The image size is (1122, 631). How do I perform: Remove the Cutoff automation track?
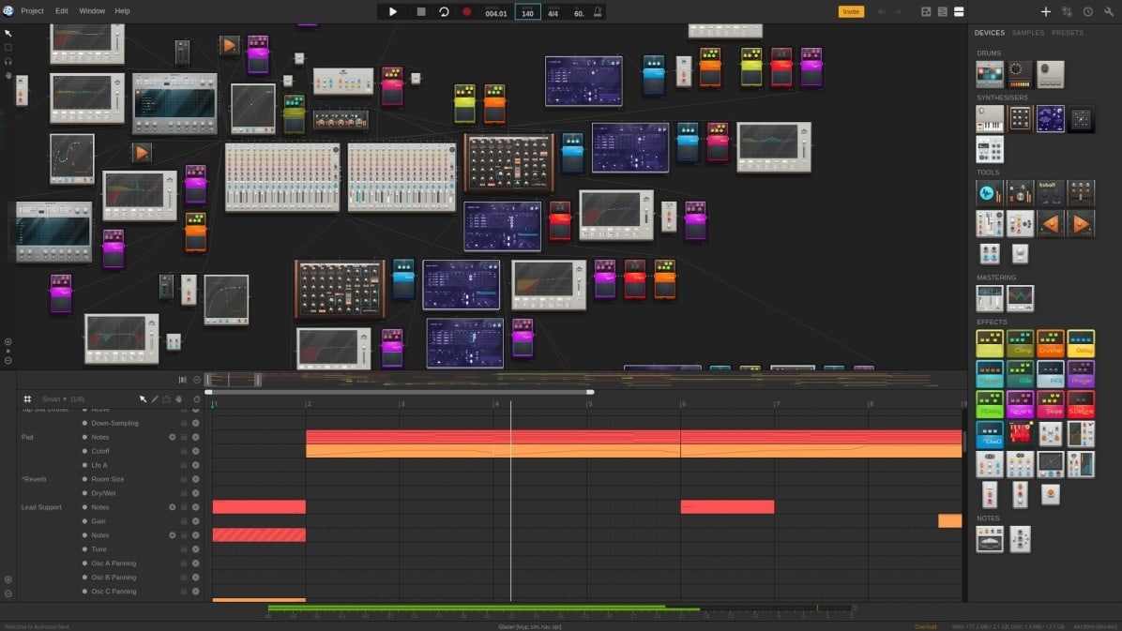tap(195, 451)
